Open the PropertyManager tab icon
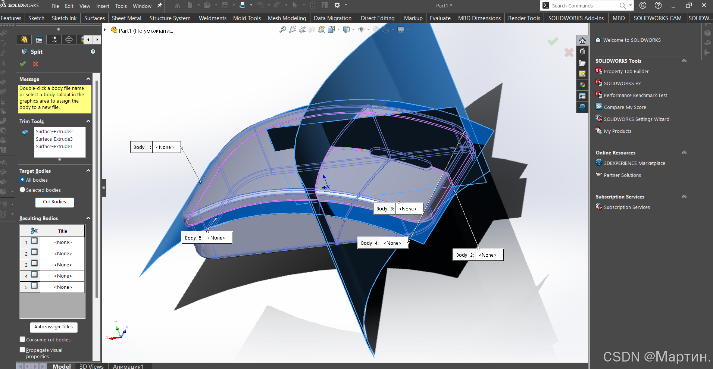 pyautogui.click(x=39, y=40)
